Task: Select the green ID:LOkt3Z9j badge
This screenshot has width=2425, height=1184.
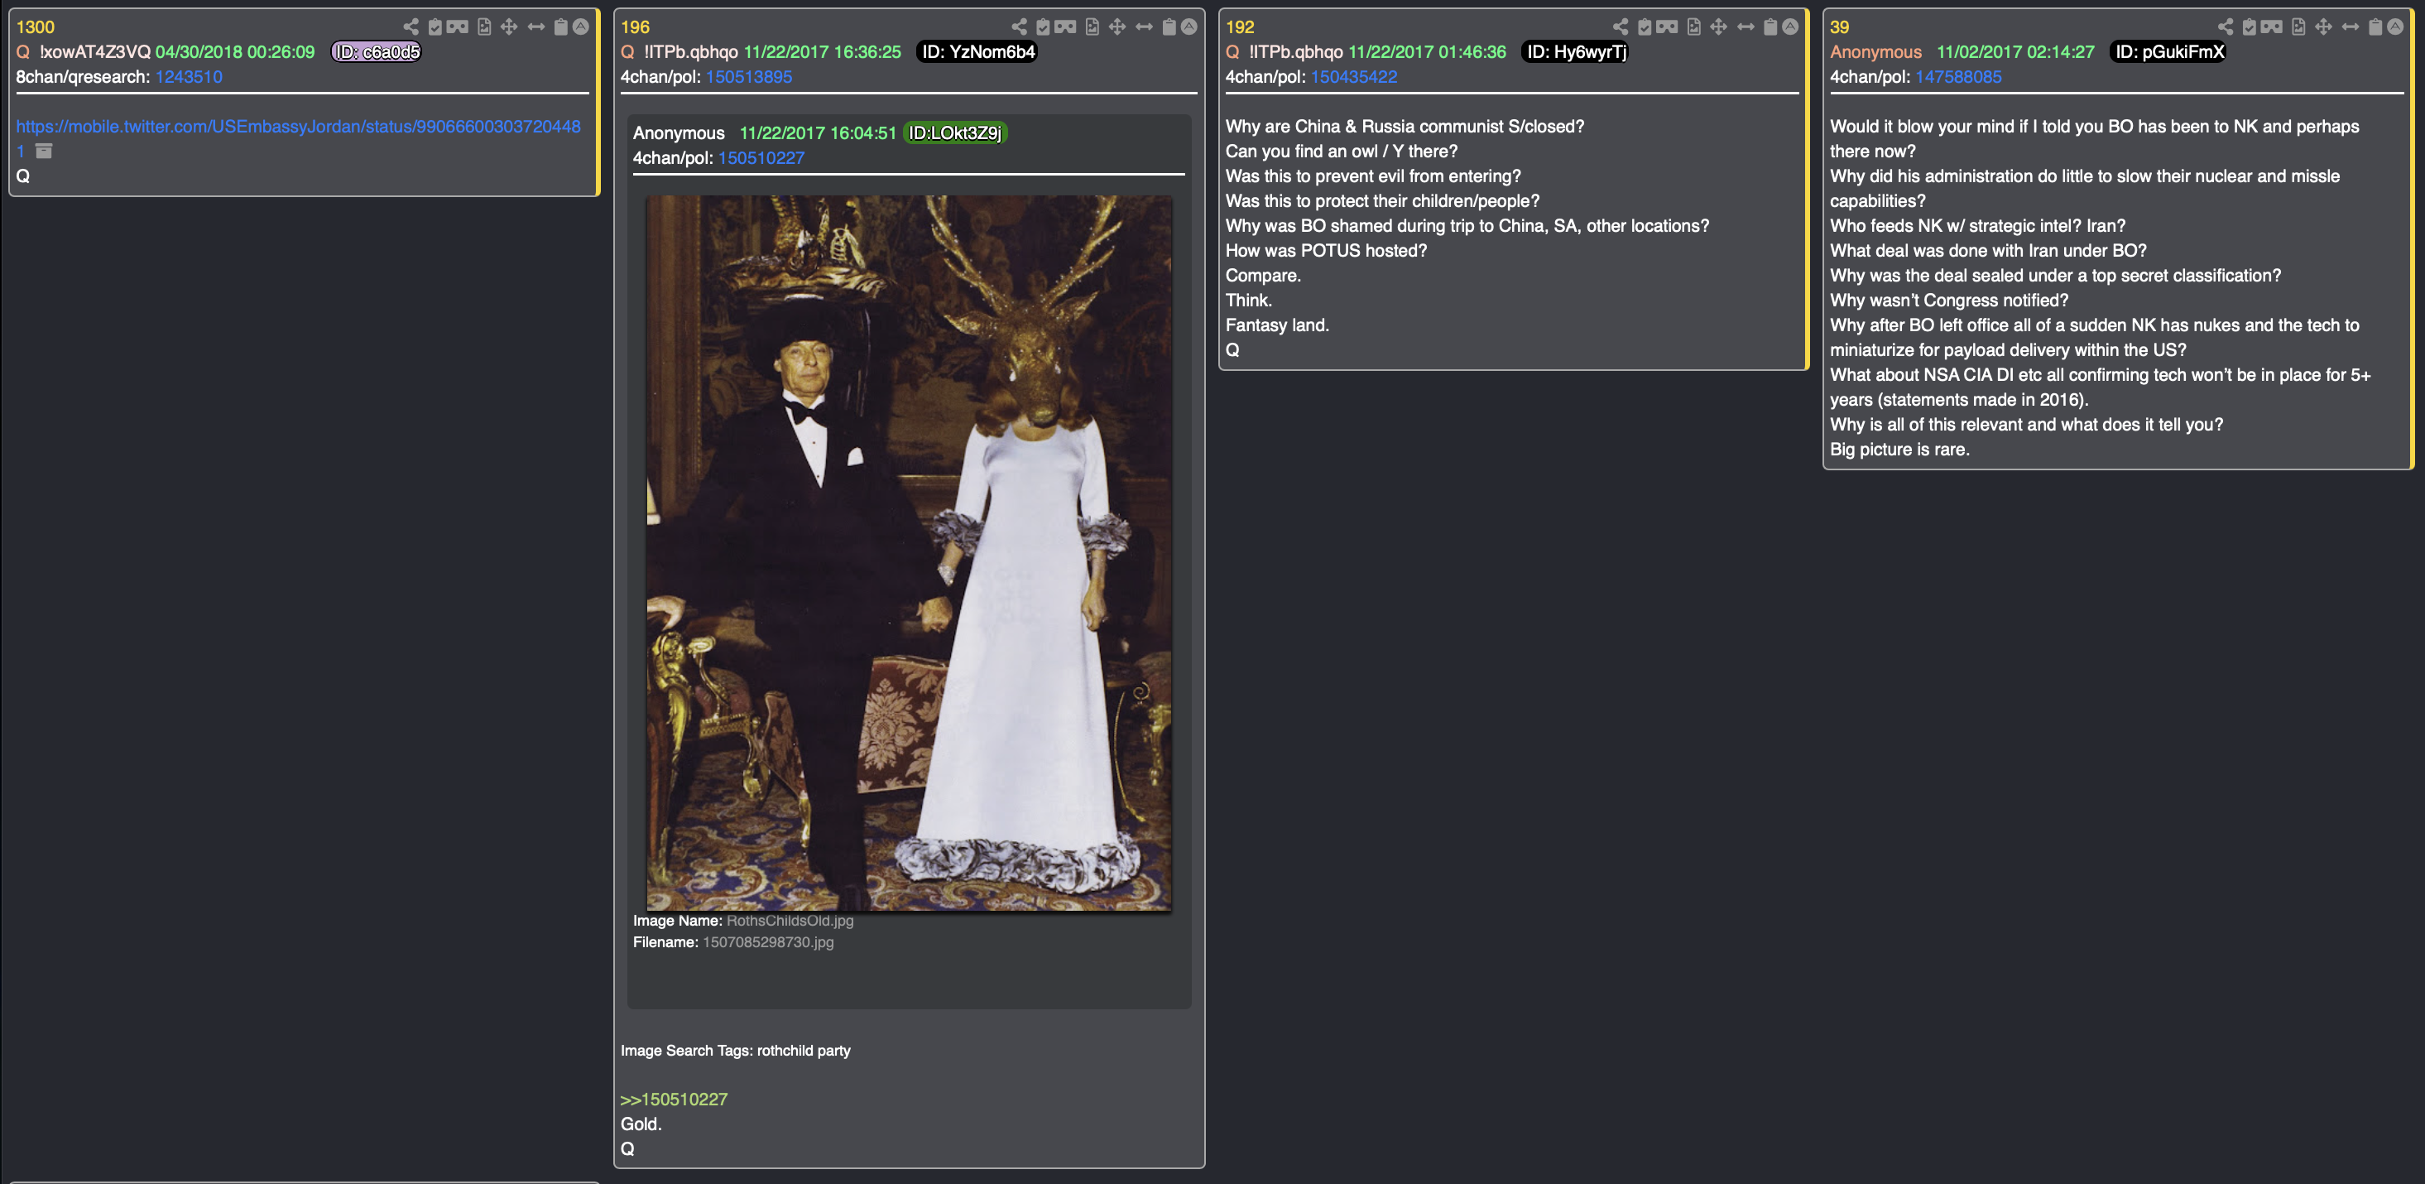Action: (954, 132)
